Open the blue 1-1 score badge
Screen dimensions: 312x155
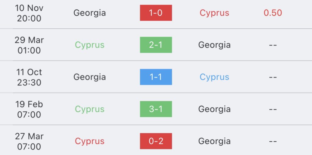pyautogui.click(x=156, y=77)
